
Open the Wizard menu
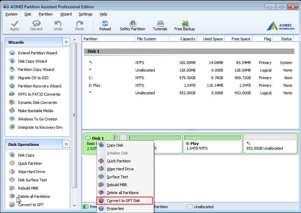pyautogui.click(x=66, y=14)
